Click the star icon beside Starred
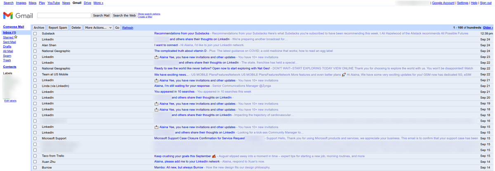The height and width of the screenshot is (171, 495). tap(16, 37)
